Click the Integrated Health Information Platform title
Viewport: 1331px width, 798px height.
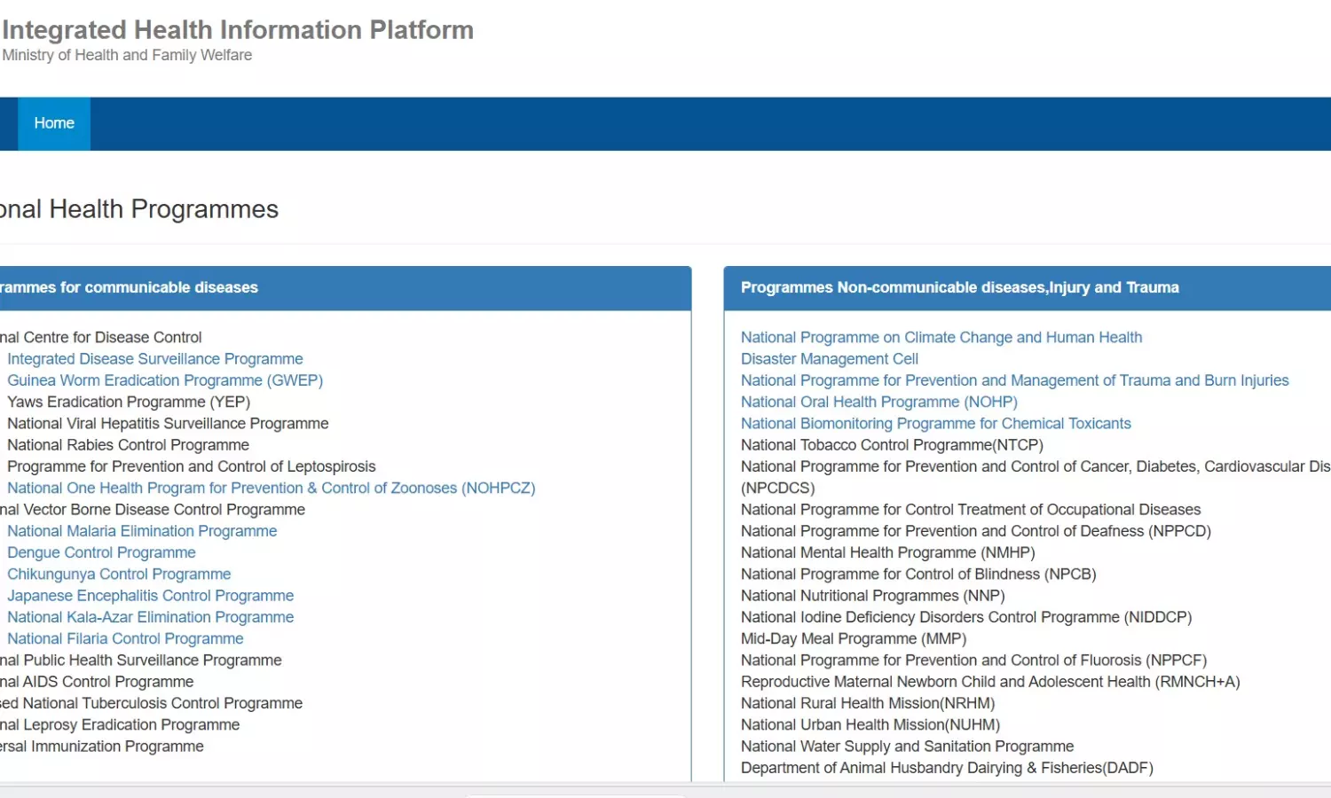238,30
